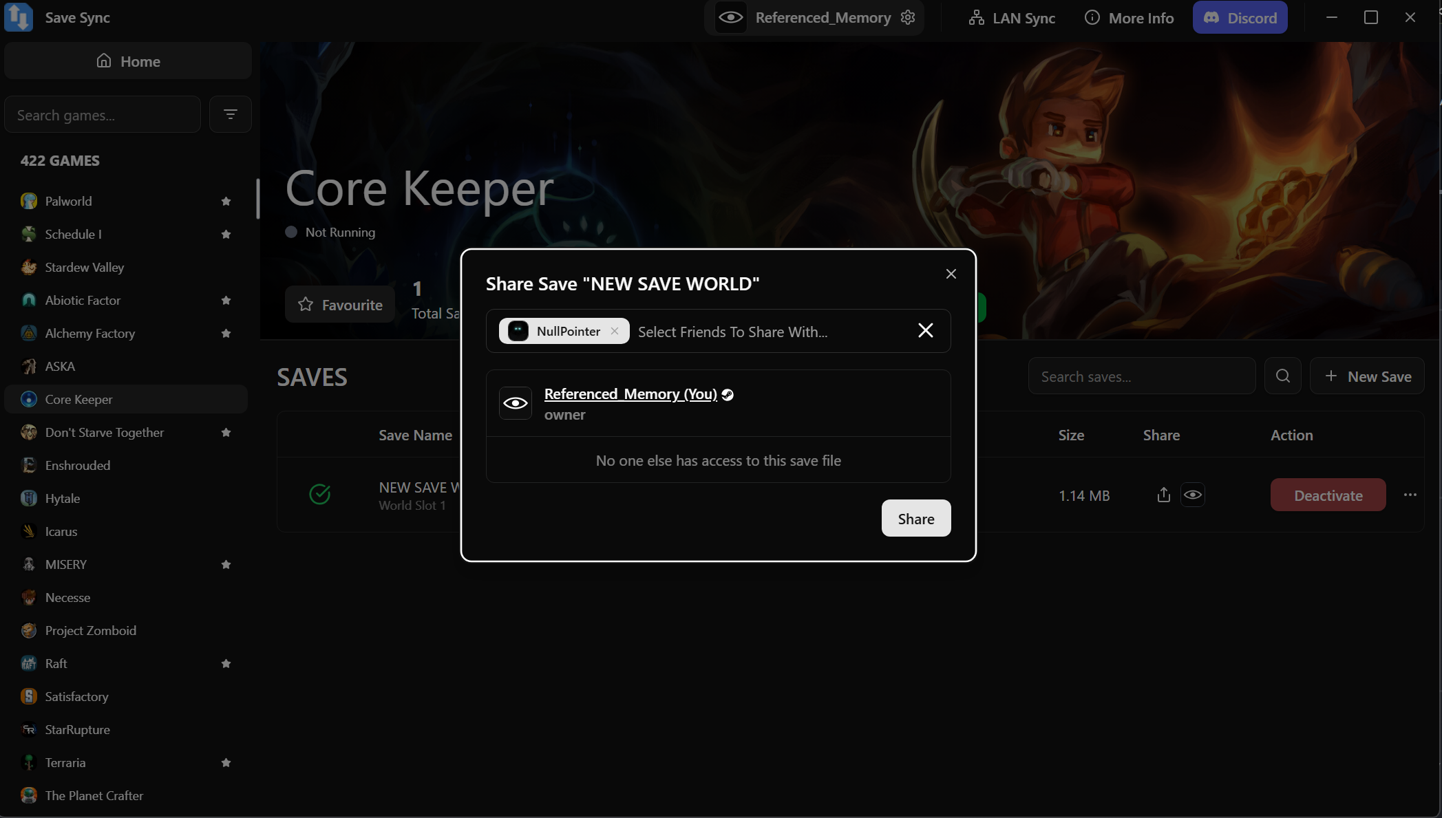Image resolution: width=1442 pixels, height=818 pixels.
Task: Click the Enshrouded game icon
Action: pyautogui.click(x=29, y=465)
